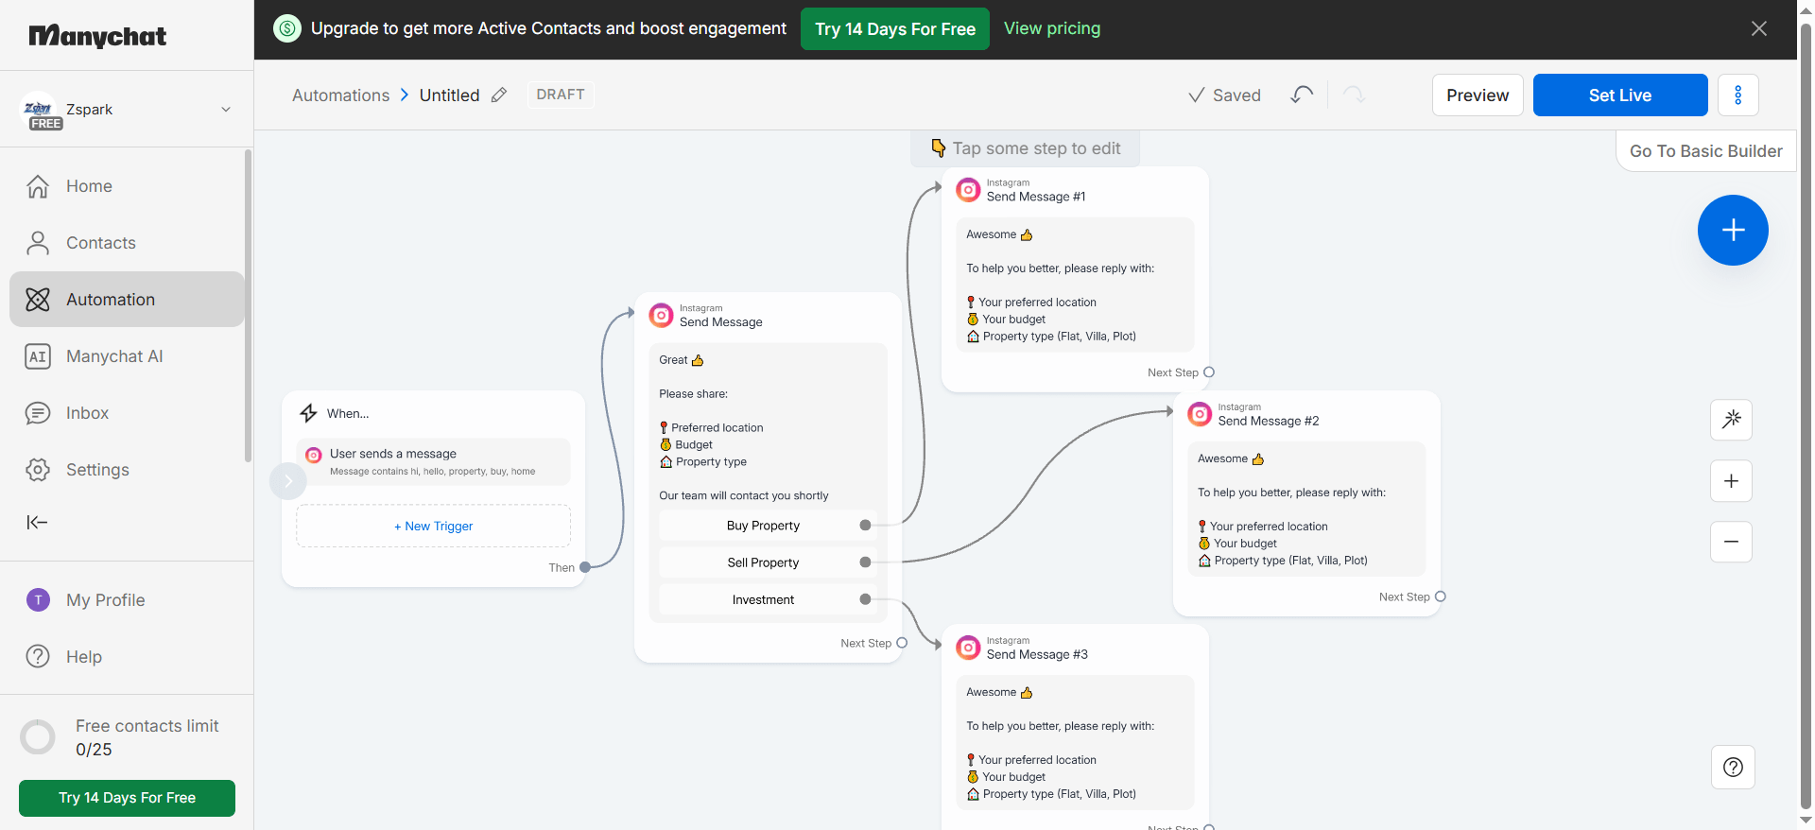Viewport: 1815px width, 830px height.
Task: Select the Sell Property button
Action: [763, 562]
